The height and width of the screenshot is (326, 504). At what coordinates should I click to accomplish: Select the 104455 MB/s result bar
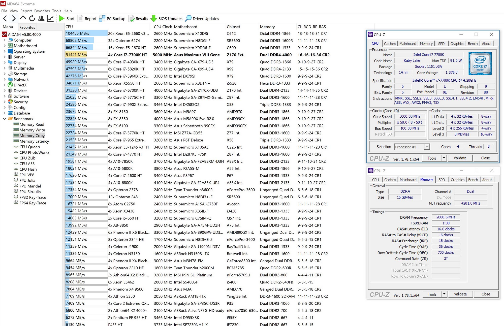tap(86, 33)
